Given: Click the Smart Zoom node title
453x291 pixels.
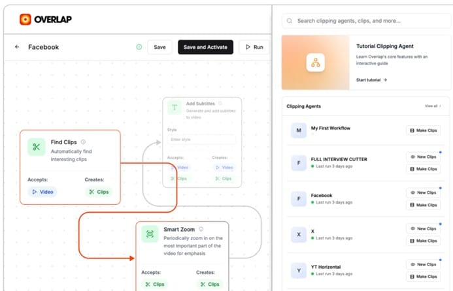Looking at the screenshot, I should pos(179,229).
